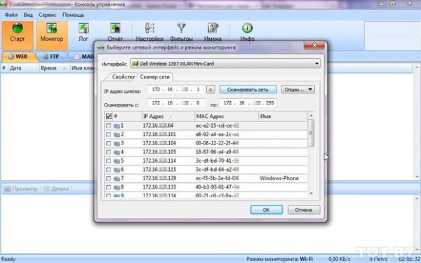Screen dimensions: 421x263
Task: Open the Лог toolbar icon
Action: coord(83,29)
